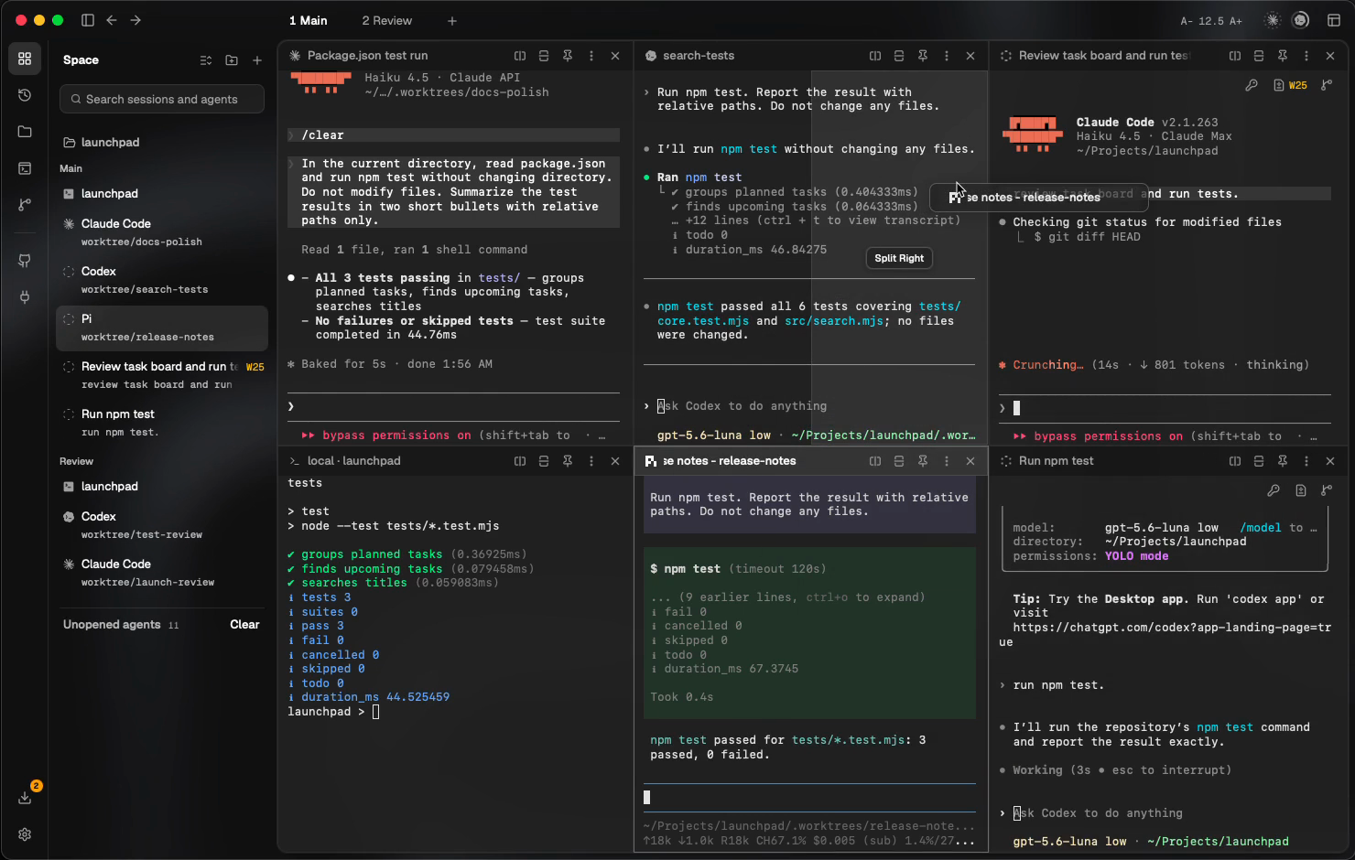Select Claude Code worktree/docs-polish session
This screenshot has height=860, width=1355.
162,232
